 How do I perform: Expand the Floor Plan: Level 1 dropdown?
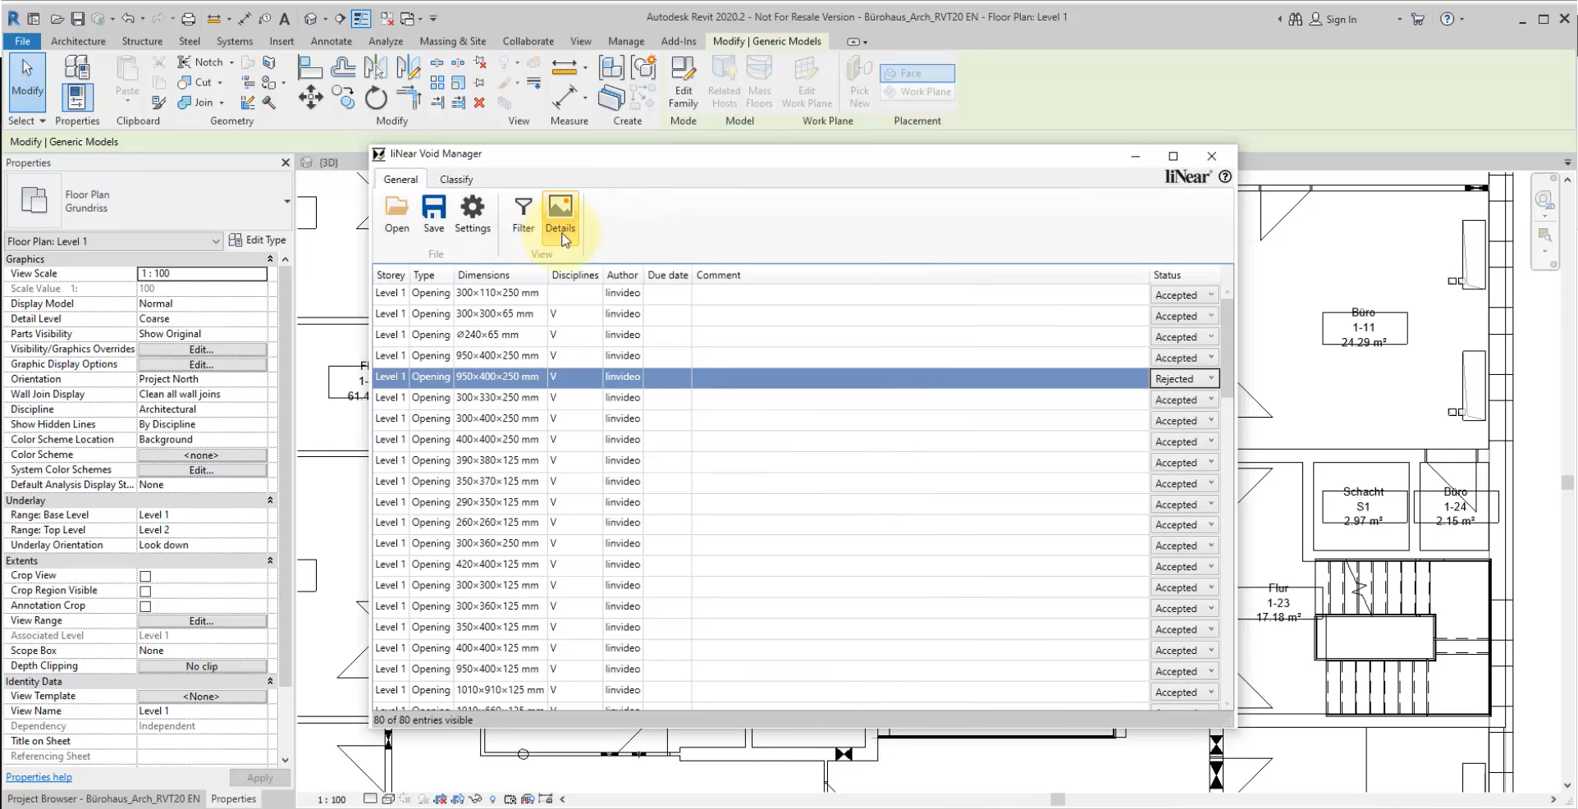[x=215, y=241]
